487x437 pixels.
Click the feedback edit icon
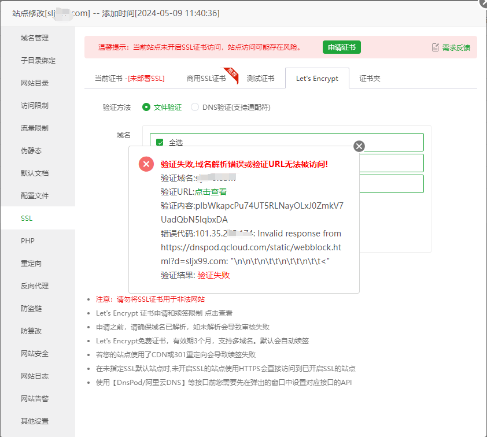point(436,47)
